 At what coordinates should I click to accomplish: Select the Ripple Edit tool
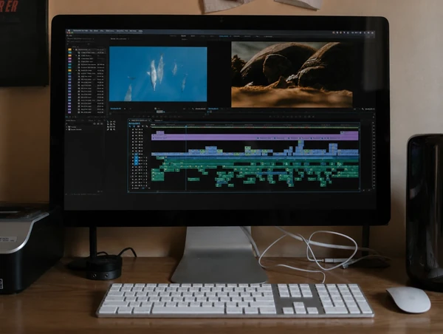(x=108, y=124)
